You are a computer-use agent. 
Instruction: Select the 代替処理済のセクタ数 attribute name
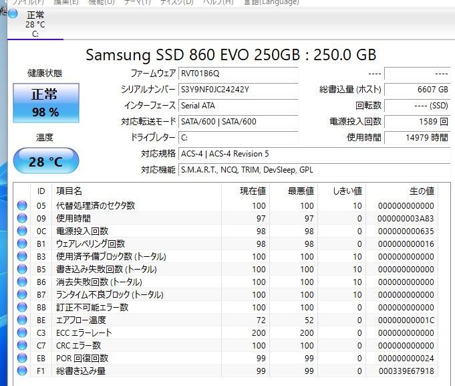[x=96, y=205]
